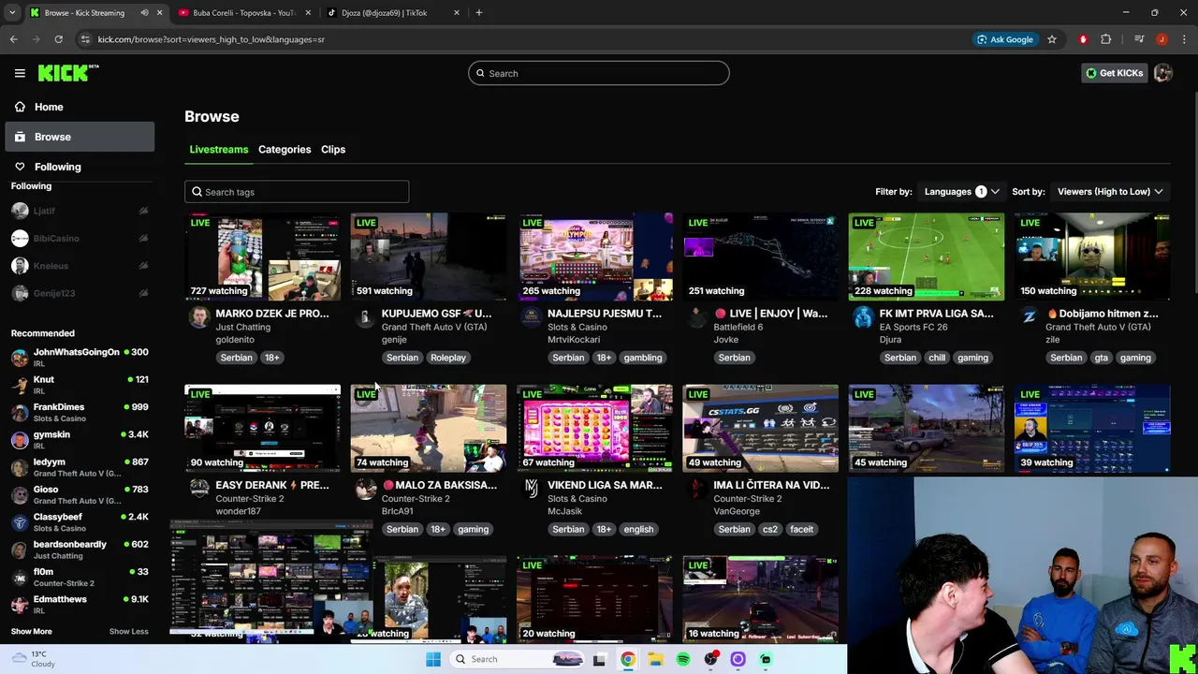The width and height of the screenshot is (1198, 674).
Task: Bookmark this page with star icon
Action: (x=1052, y=39)
